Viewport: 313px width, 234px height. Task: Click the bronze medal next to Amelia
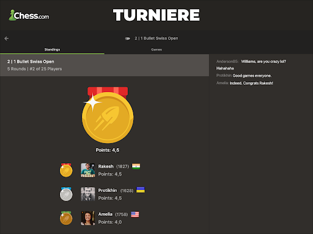click(x=66, y=218)
